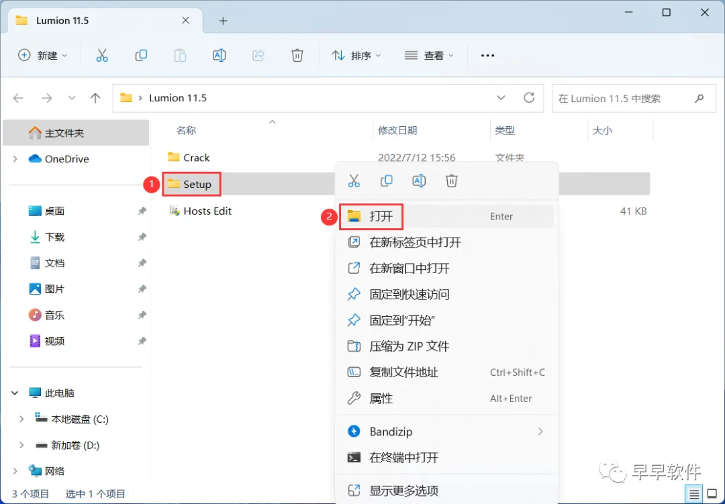Select 在新标签页中打开 menu entry

pos(447,242)
